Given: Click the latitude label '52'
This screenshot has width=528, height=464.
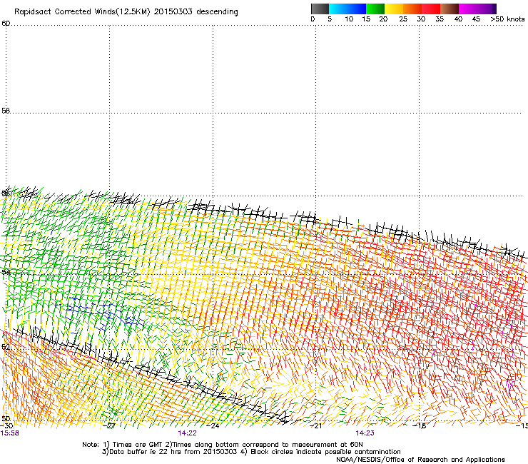Looking at the screenshot, I should tap(6, 347).
